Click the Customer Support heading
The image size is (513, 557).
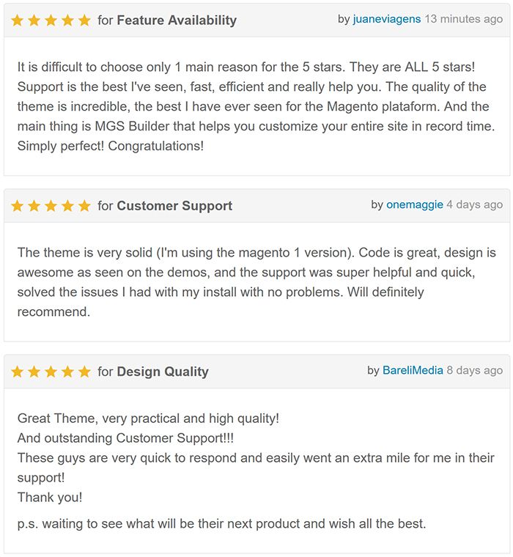tap(174, 206)
